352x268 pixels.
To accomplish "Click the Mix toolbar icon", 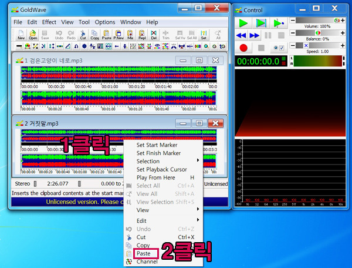I will [x=130, y=35].
